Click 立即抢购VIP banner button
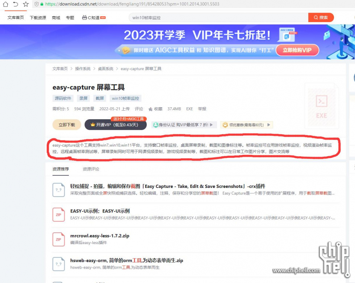The height and width of the screenshot is (283, 355). 297,50
